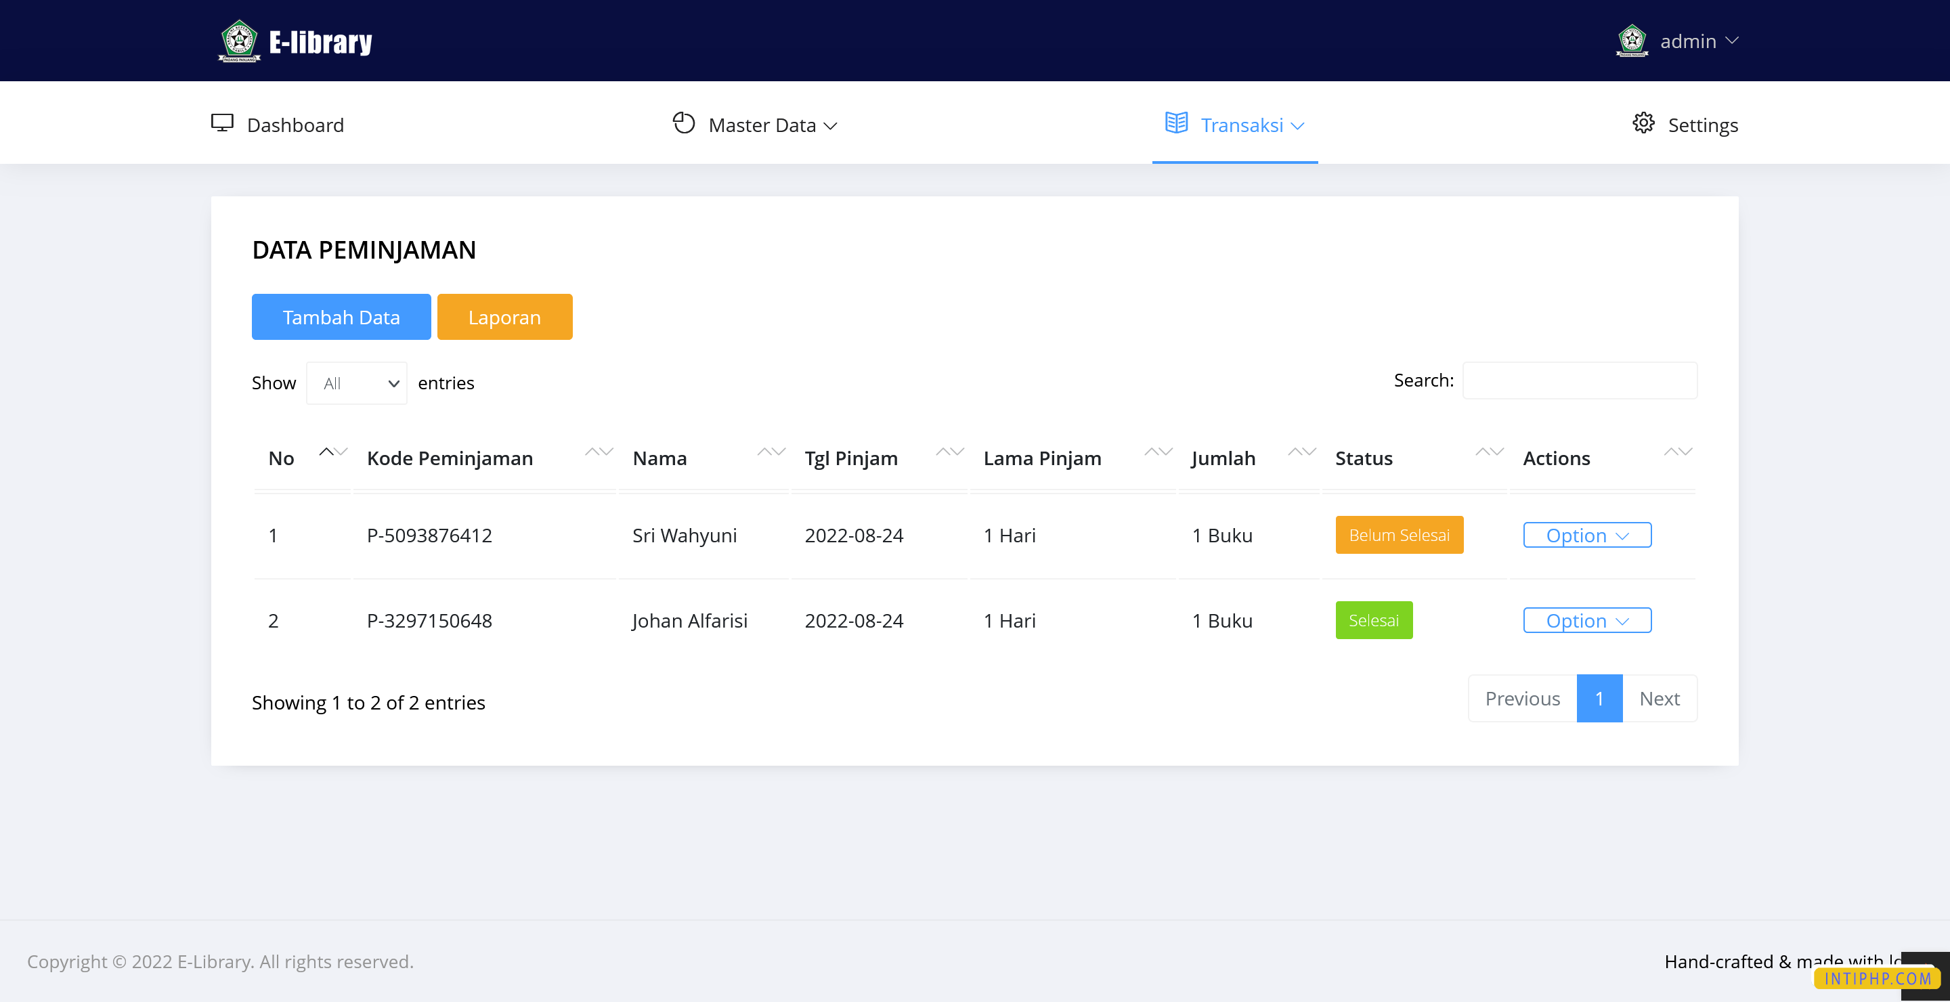Screen dimensions: 1950x1002
Task: Click the Transaksi book icon
Action: coord(1175,123)
